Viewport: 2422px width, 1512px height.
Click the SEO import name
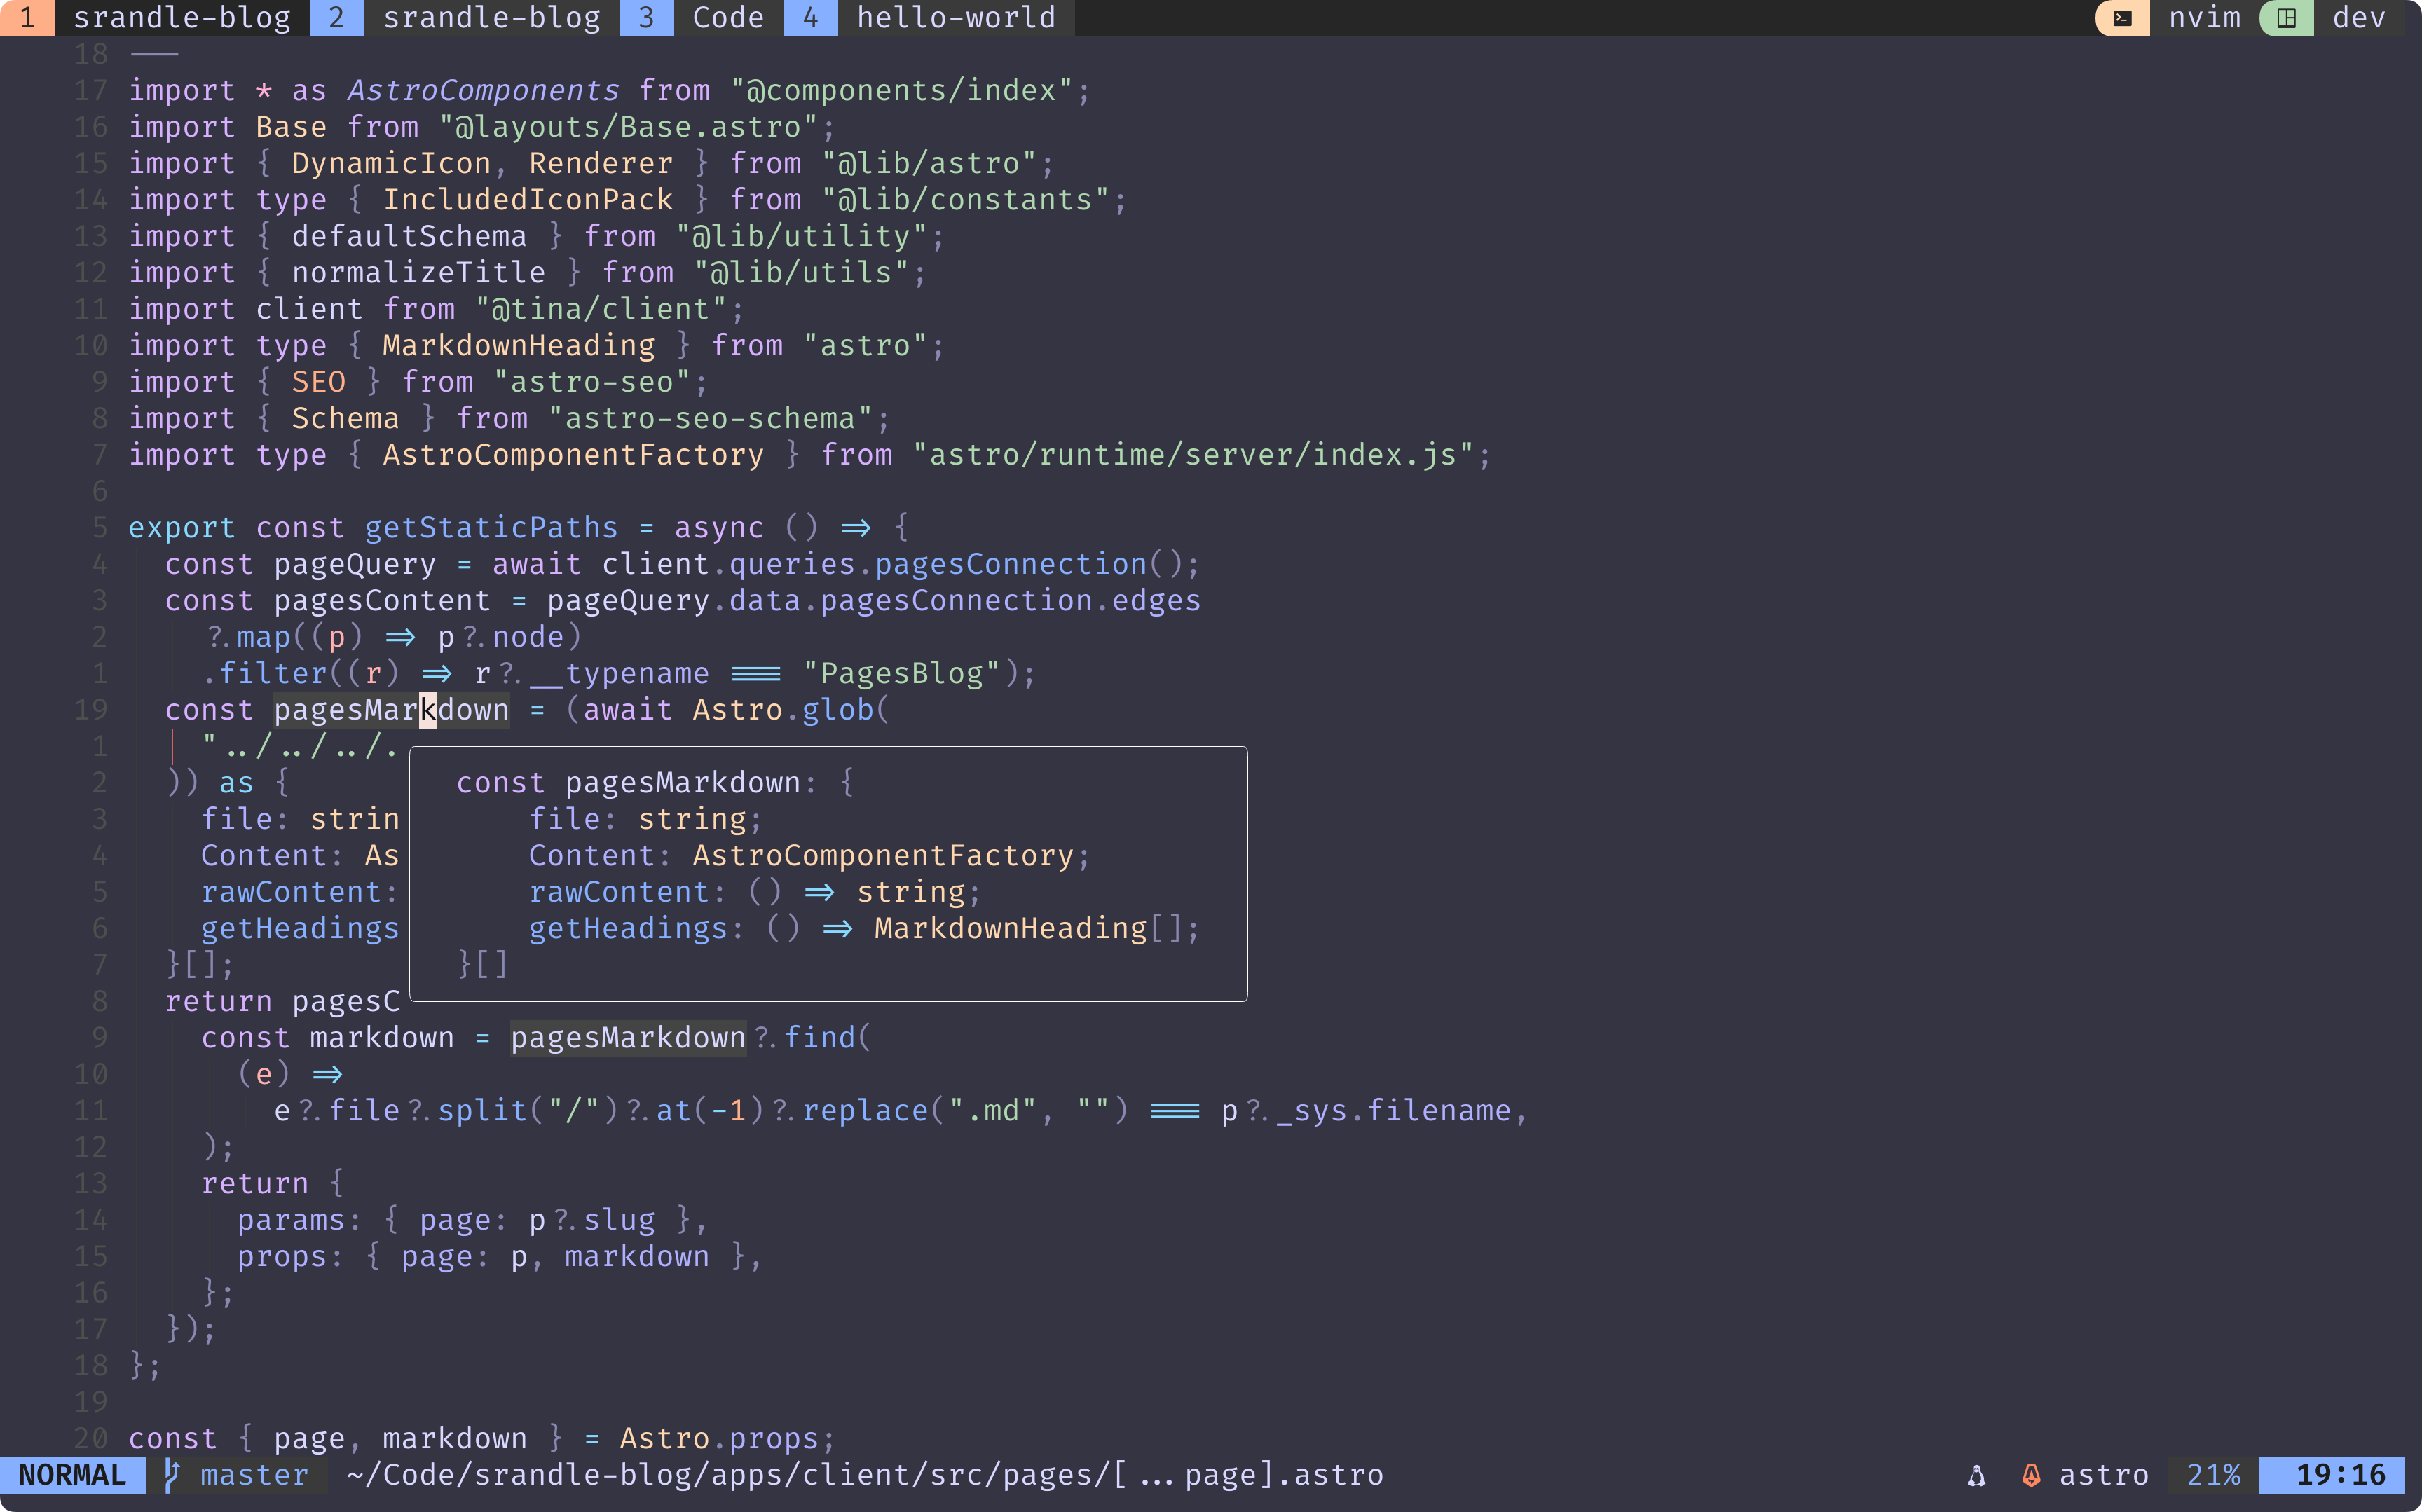(x=318, y=382)
